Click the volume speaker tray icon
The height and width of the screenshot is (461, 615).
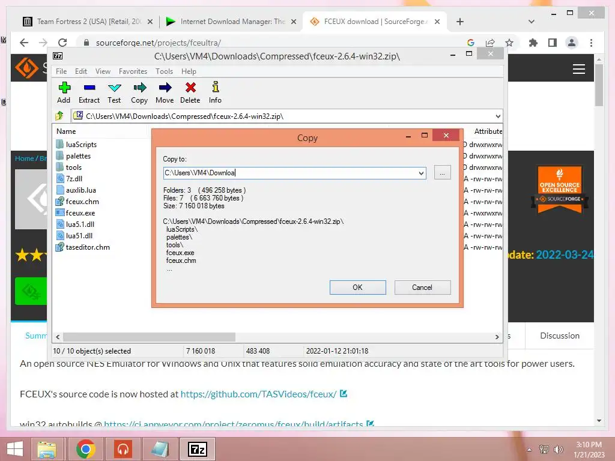click(x=558, y=449)
